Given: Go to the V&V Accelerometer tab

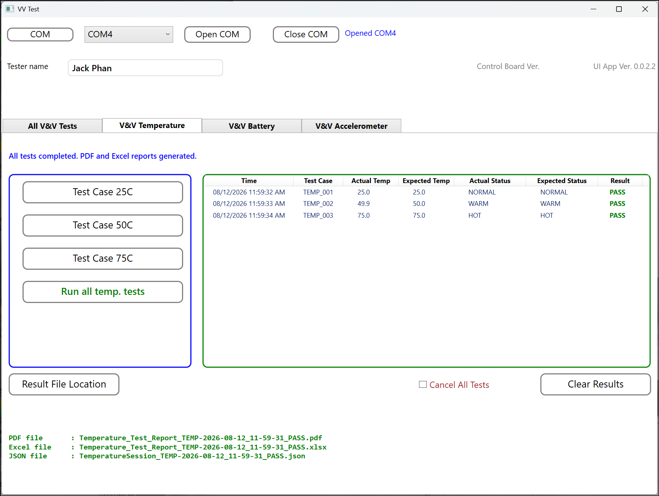Looking at the screenshot, I should (351, 126).
